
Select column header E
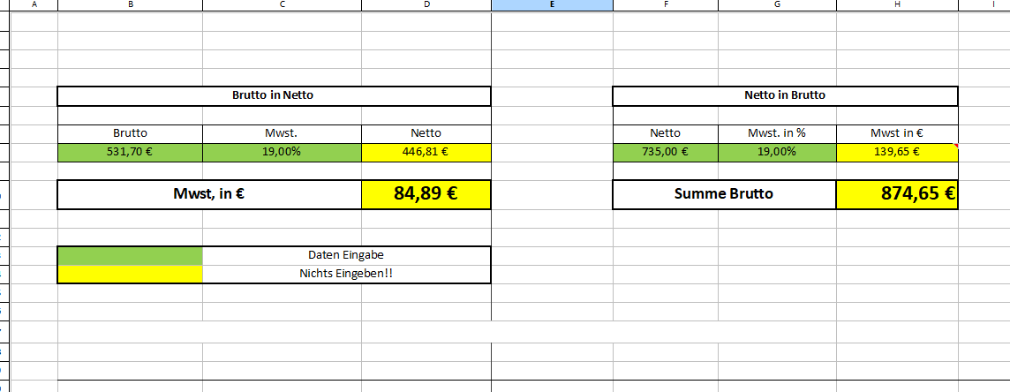click(x=552, y=5)
